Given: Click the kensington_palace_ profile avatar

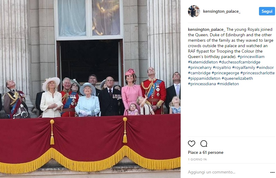Looking at the screenshot, I should point(194,11).
